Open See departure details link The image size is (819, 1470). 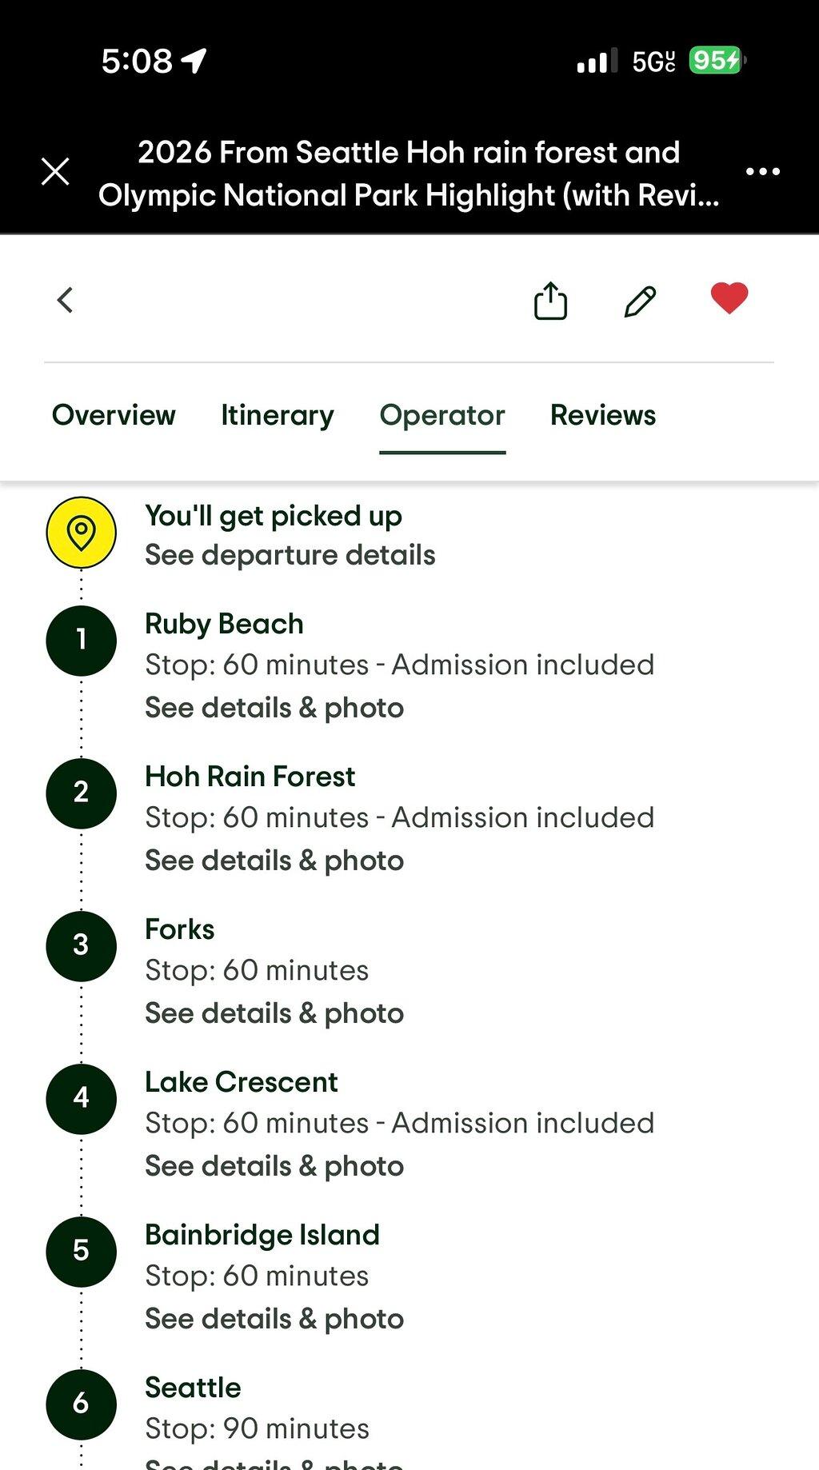[x=290, y=555]
